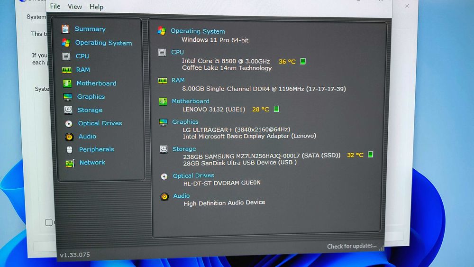
Task: Click the Optical Drives disc icon in summary
Action: pos(164,176)
